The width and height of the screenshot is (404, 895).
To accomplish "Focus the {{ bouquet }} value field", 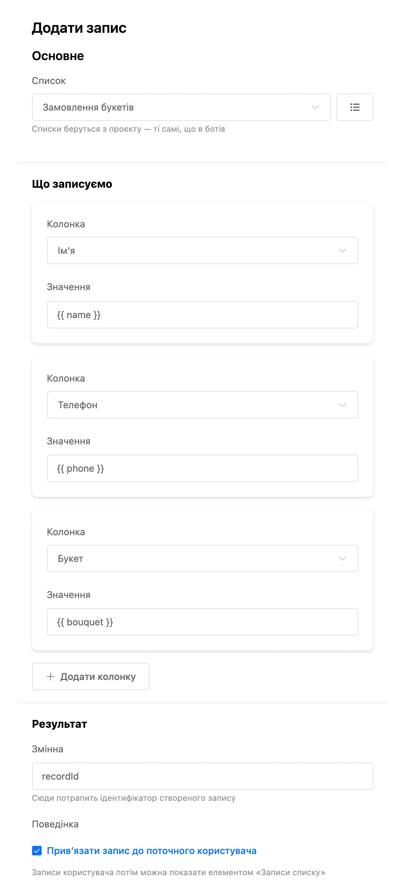I will 203,622.
